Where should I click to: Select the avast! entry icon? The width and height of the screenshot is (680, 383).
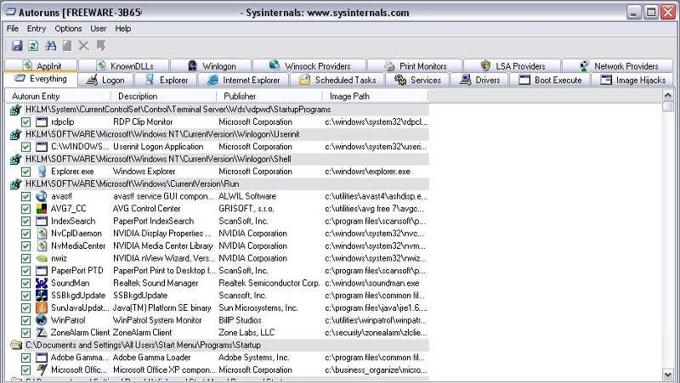pos(41,196)
